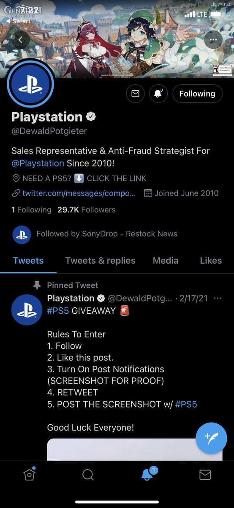Unfollow via the Following button

pyautogui.click(x=197, y=94)
